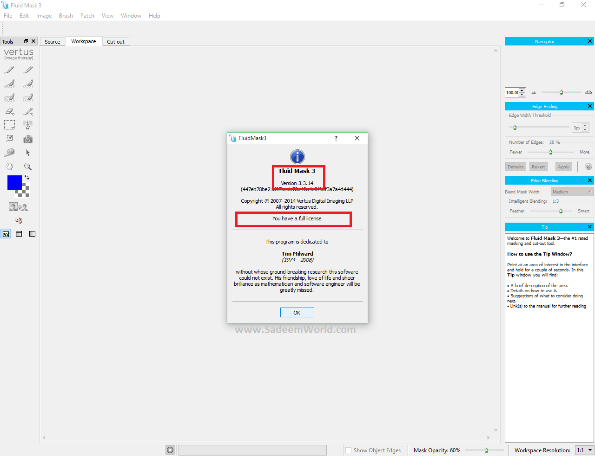Select the Blend Exact Brush tool
The height and width of the screenshot is (456, 595).
(x=28, y=111)
